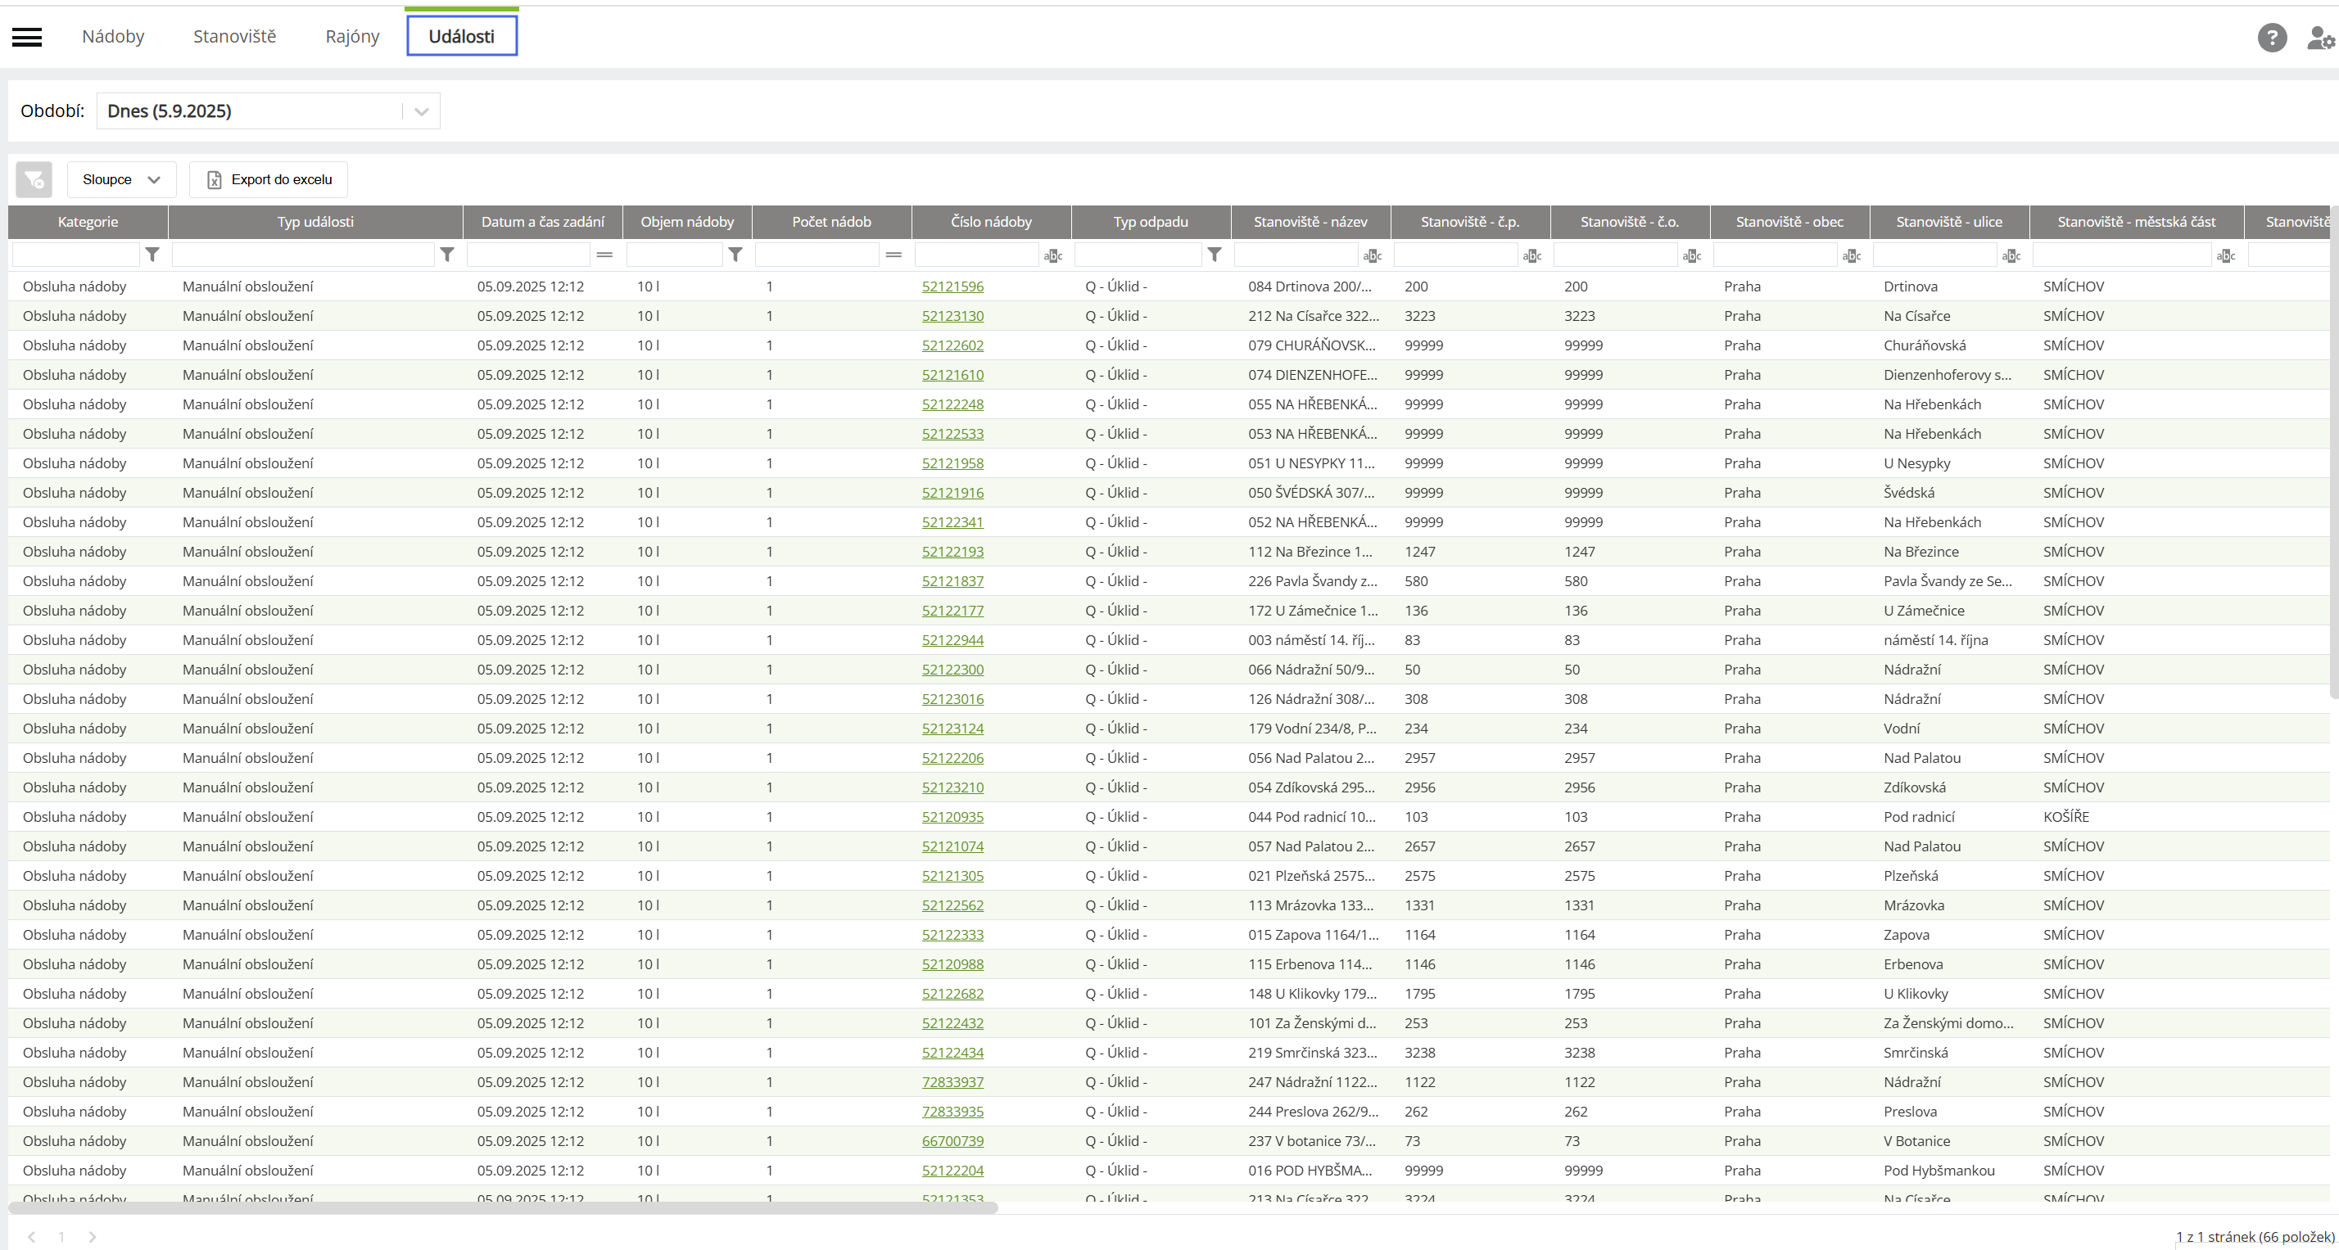Open the Kategorie column filter funnel
The height and width of the screenshot is (1250, 2339).
(152, 255)
